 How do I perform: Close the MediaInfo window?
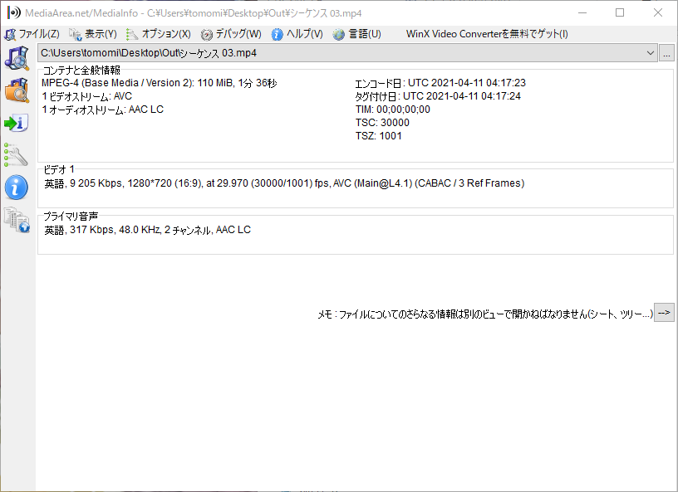658,13
